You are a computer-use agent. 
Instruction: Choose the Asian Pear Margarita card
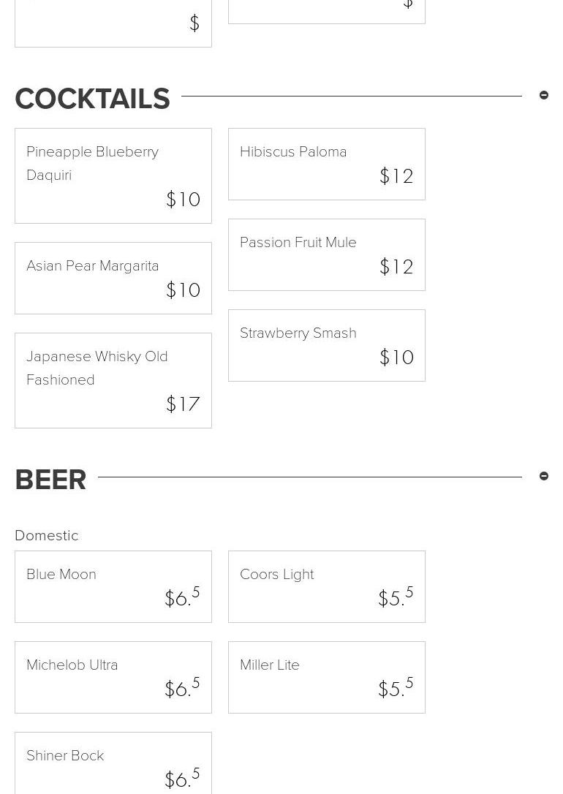(x=113, y=278)
